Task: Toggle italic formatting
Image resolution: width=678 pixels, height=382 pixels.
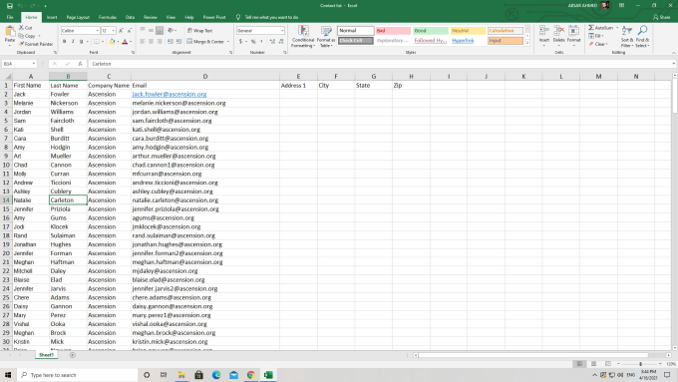Action: [73, 42]
